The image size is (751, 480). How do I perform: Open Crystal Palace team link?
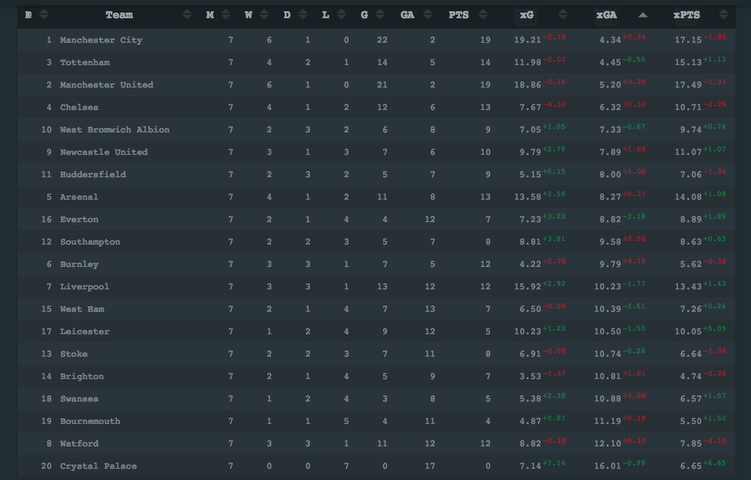tap(98, 466)
